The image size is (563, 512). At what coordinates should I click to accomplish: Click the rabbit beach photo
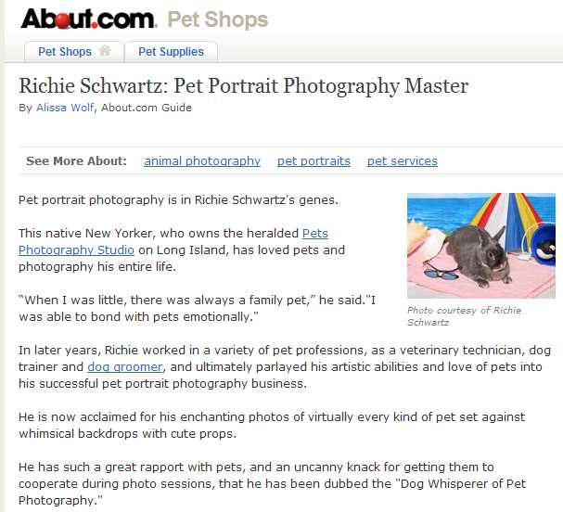pyautogui.click(x=480, y=246)
